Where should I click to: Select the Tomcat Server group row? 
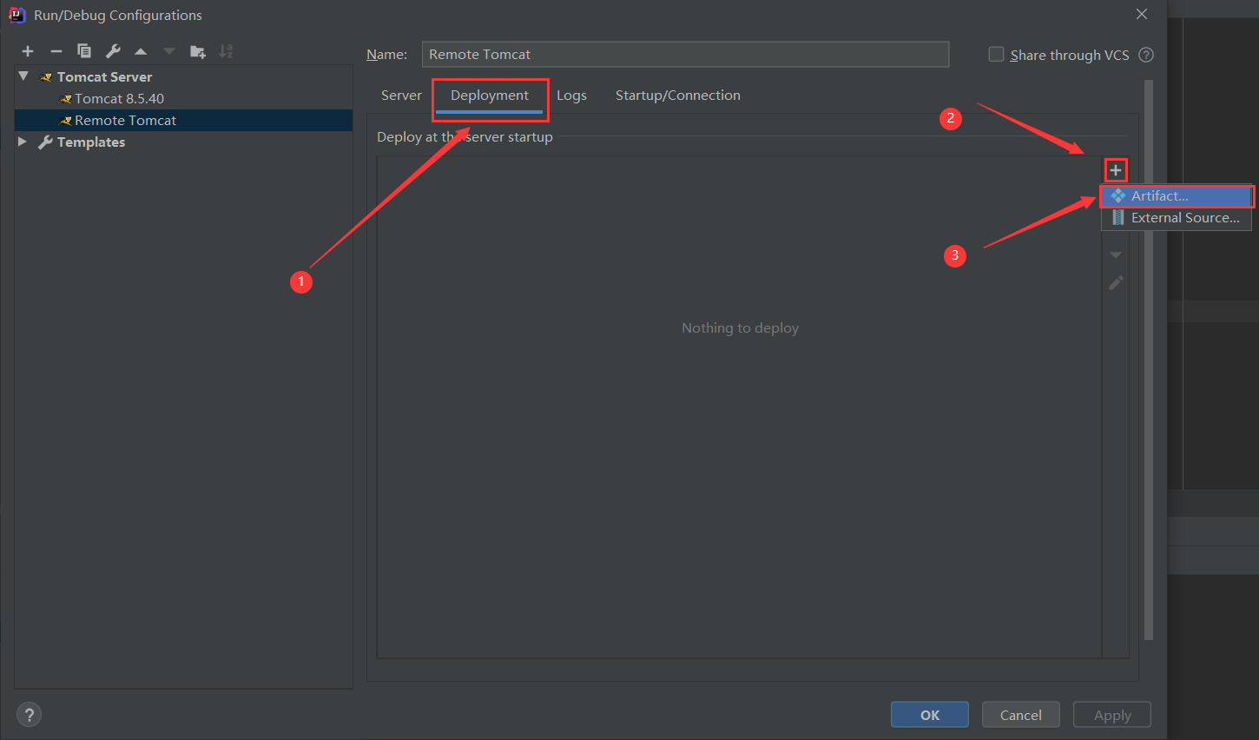(x=183, y=77)
